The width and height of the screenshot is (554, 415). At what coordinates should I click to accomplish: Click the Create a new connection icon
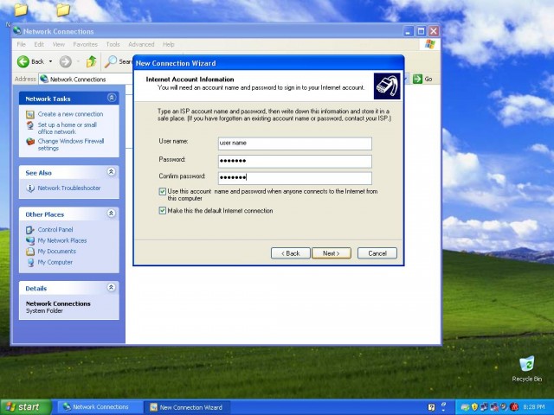[x=30, y=114]
